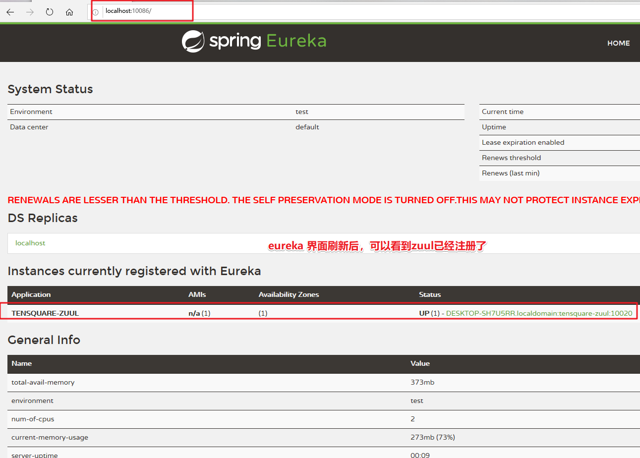Image resolution: width=640 pixels, height=458 pixels.
Task: Click the Lease expiration enabled label
Action: [x=523, y=142]
